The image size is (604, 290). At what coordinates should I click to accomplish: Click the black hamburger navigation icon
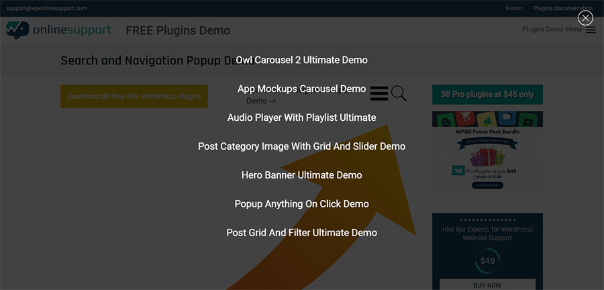point(379,93)
